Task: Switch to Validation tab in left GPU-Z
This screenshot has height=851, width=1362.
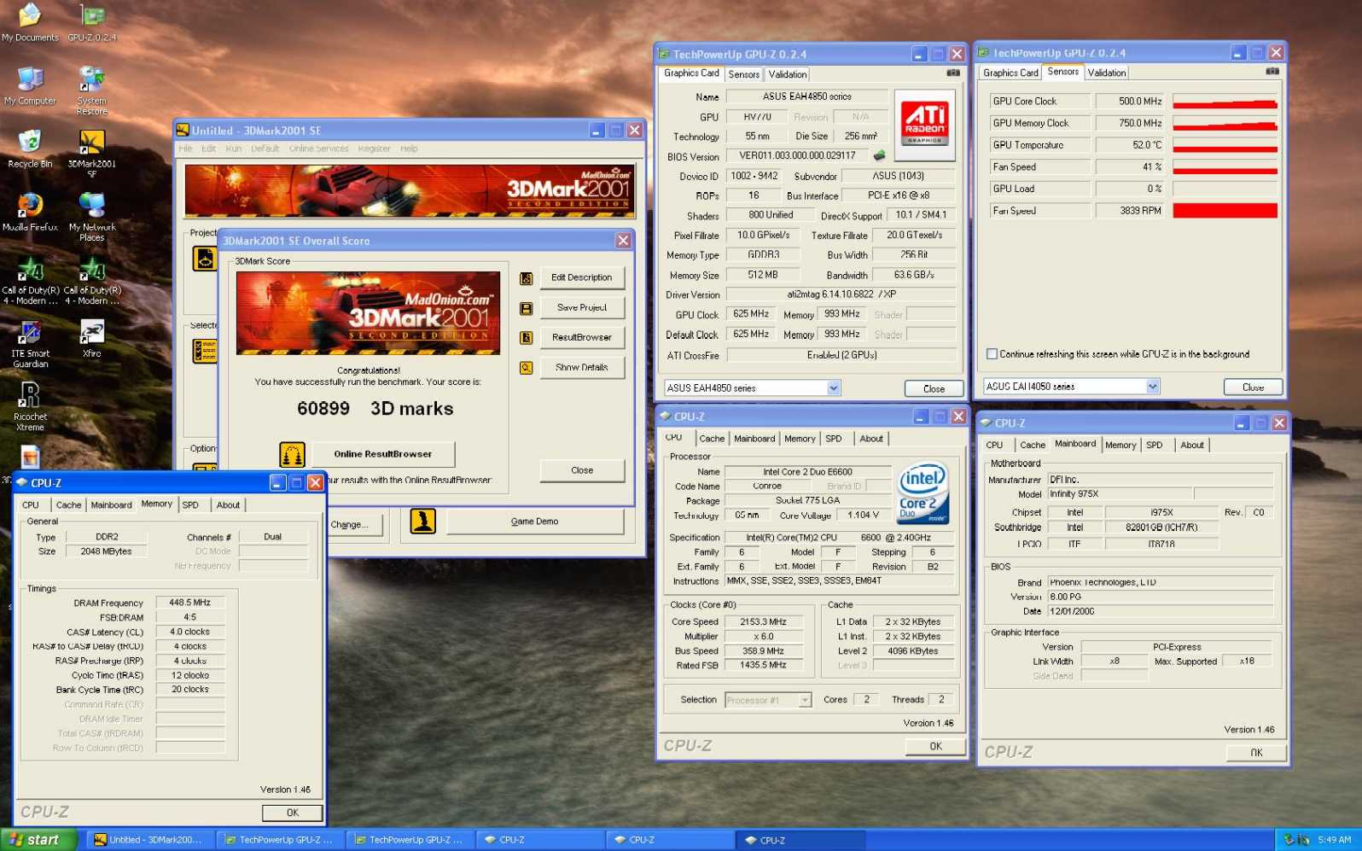Action: (x=787, y=74)
